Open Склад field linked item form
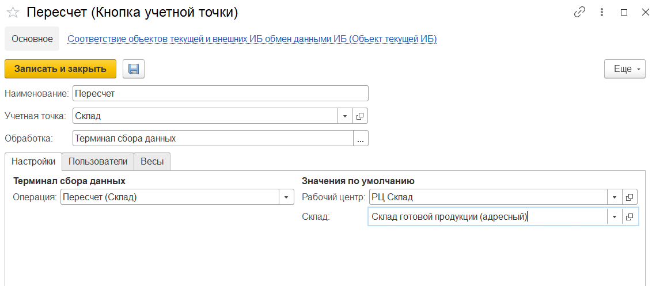Screen dimensions: 656x286 pos(630,217)
